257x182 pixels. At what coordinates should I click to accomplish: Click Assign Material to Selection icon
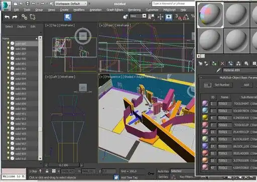tap(214, 63)
